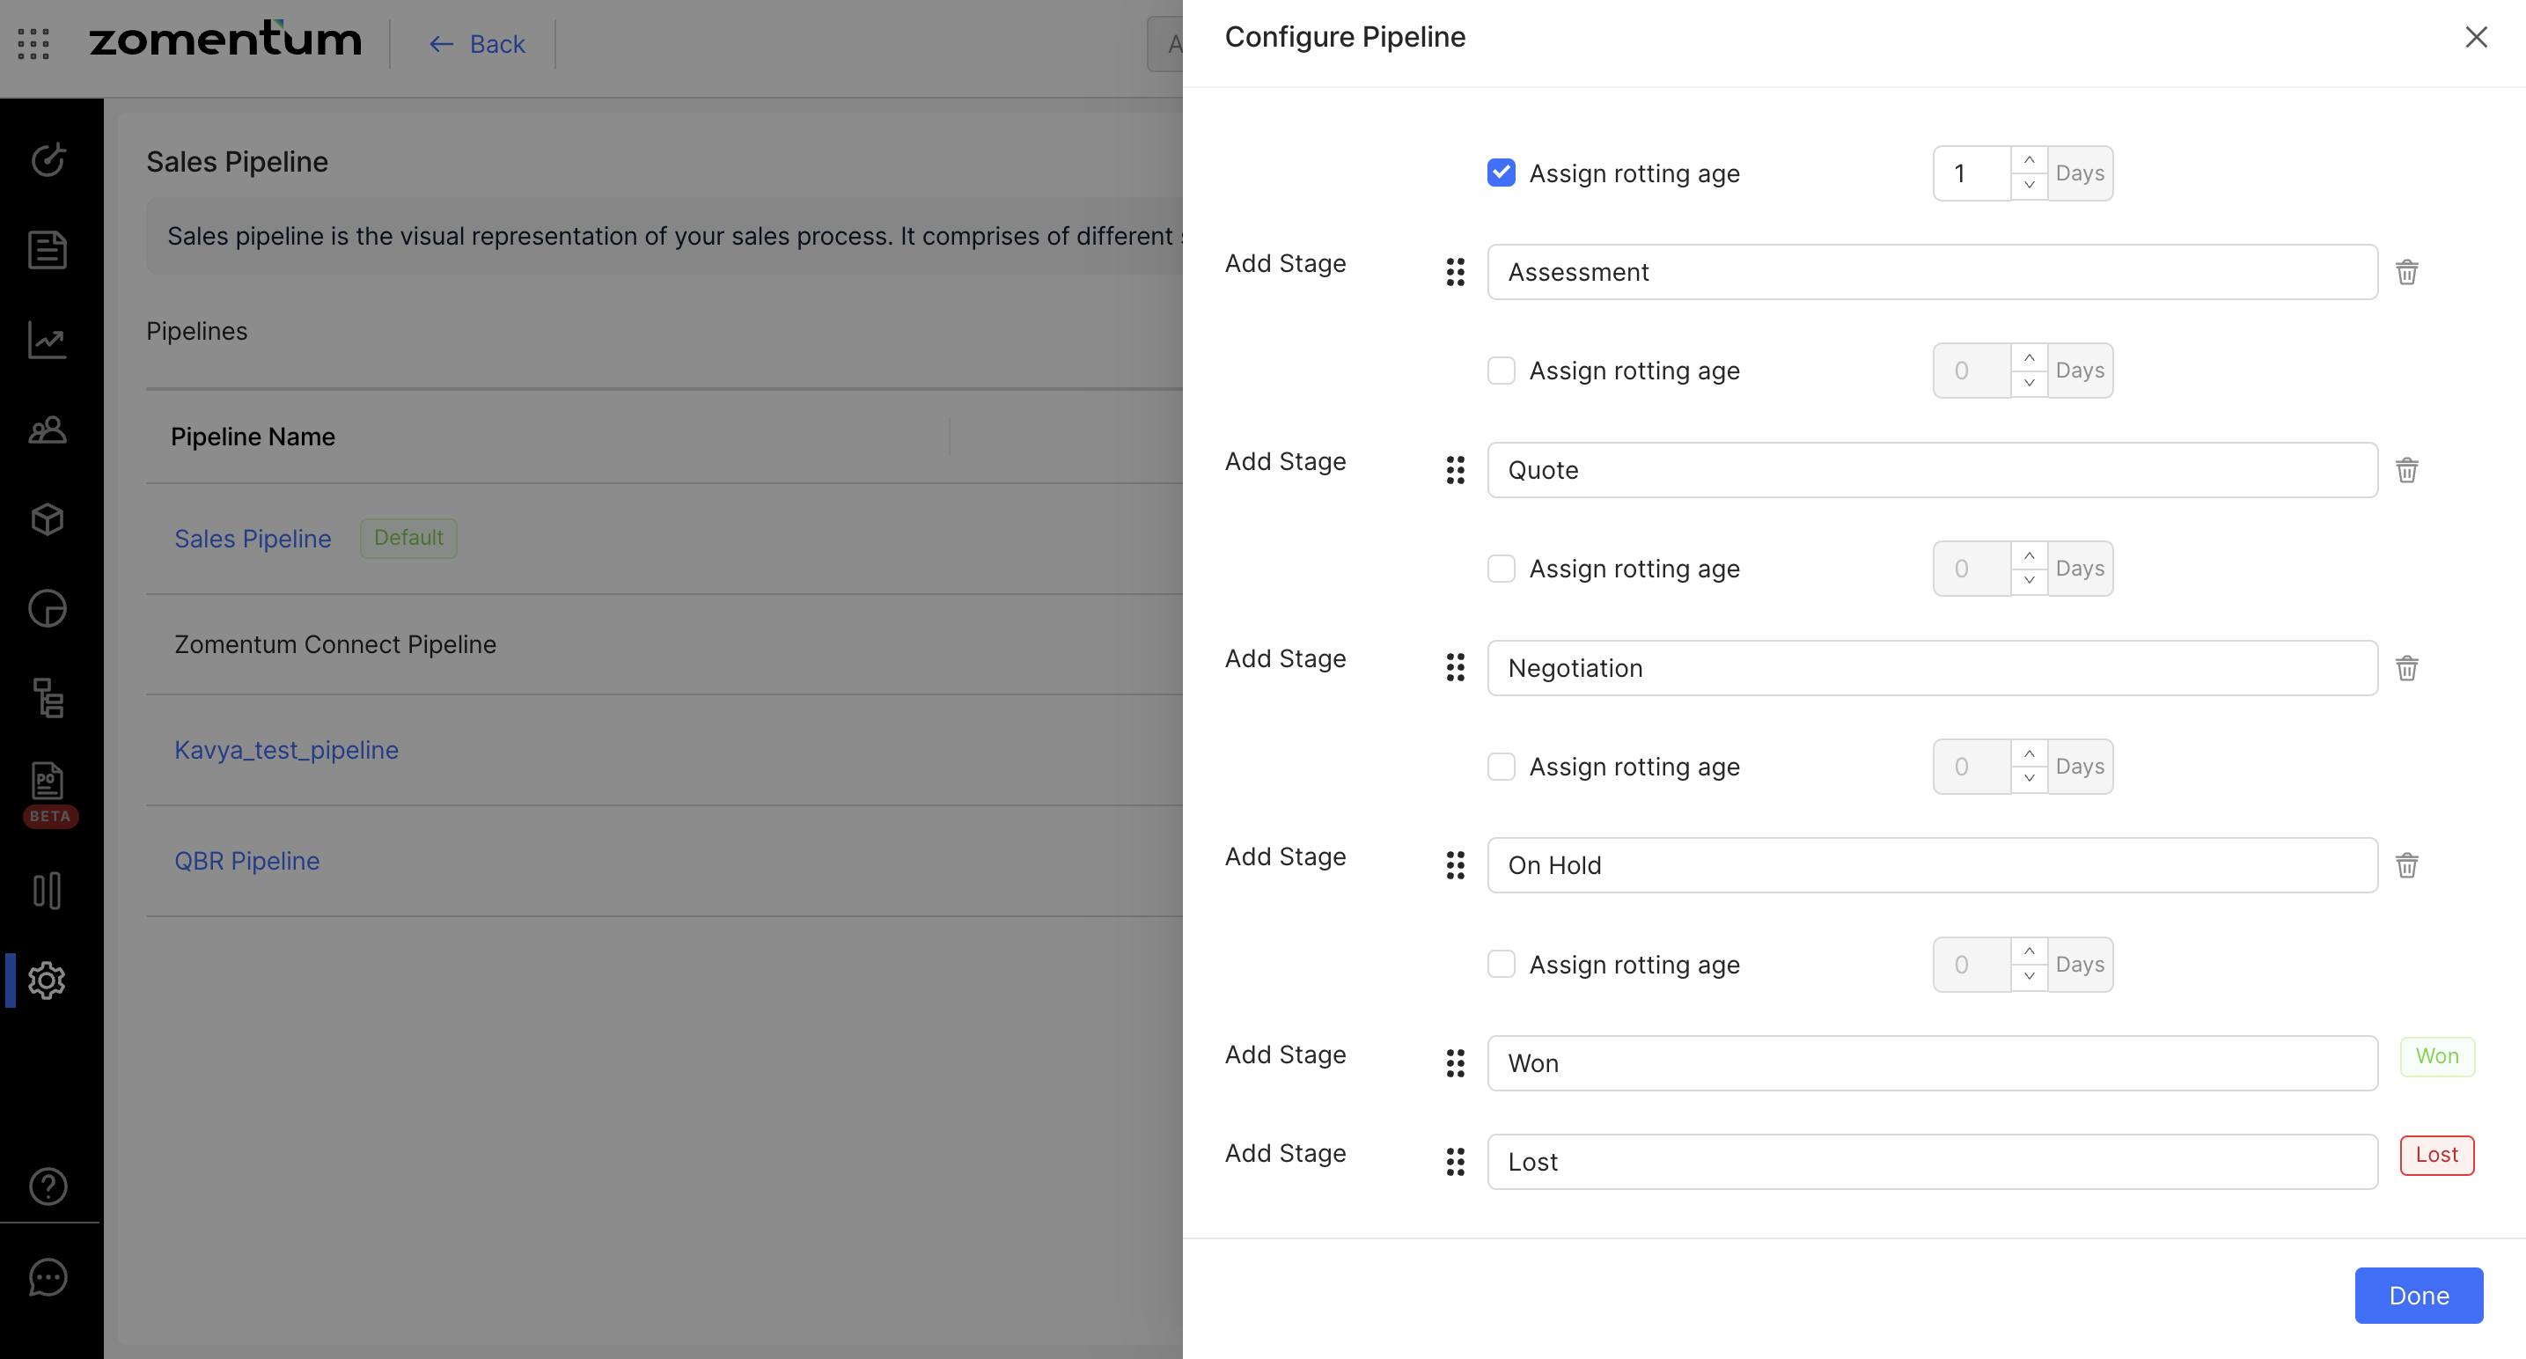The image size is (2526, 1359).
Task: Open the help question mark icon
Action: [47, 1186]
